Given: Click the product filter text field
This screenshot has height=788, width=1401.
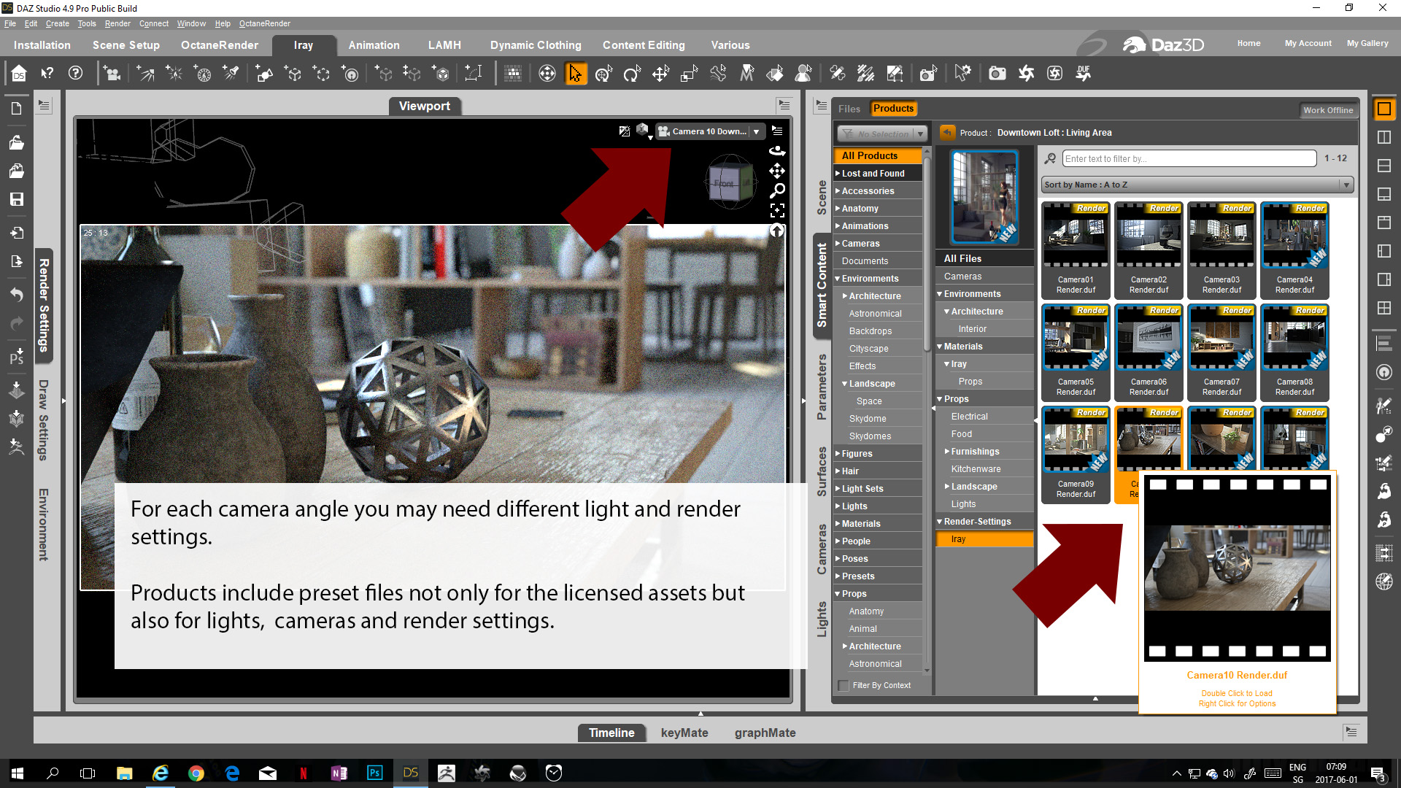Looking at the screenshot, I should [1189, 158].
